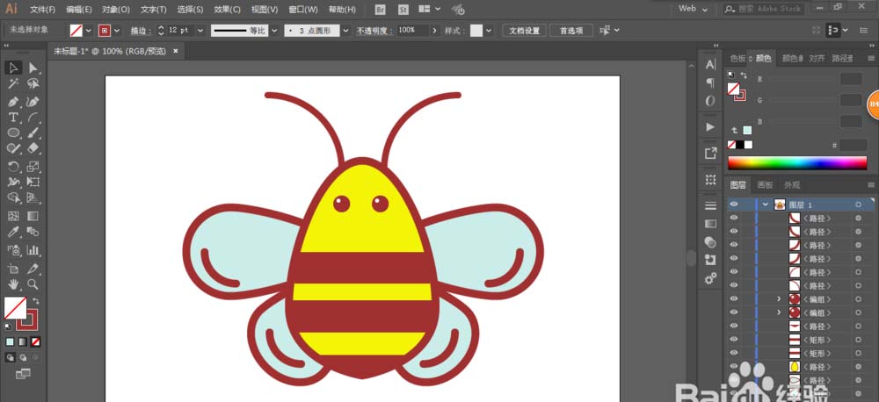Select the Artboard tool

14,269
